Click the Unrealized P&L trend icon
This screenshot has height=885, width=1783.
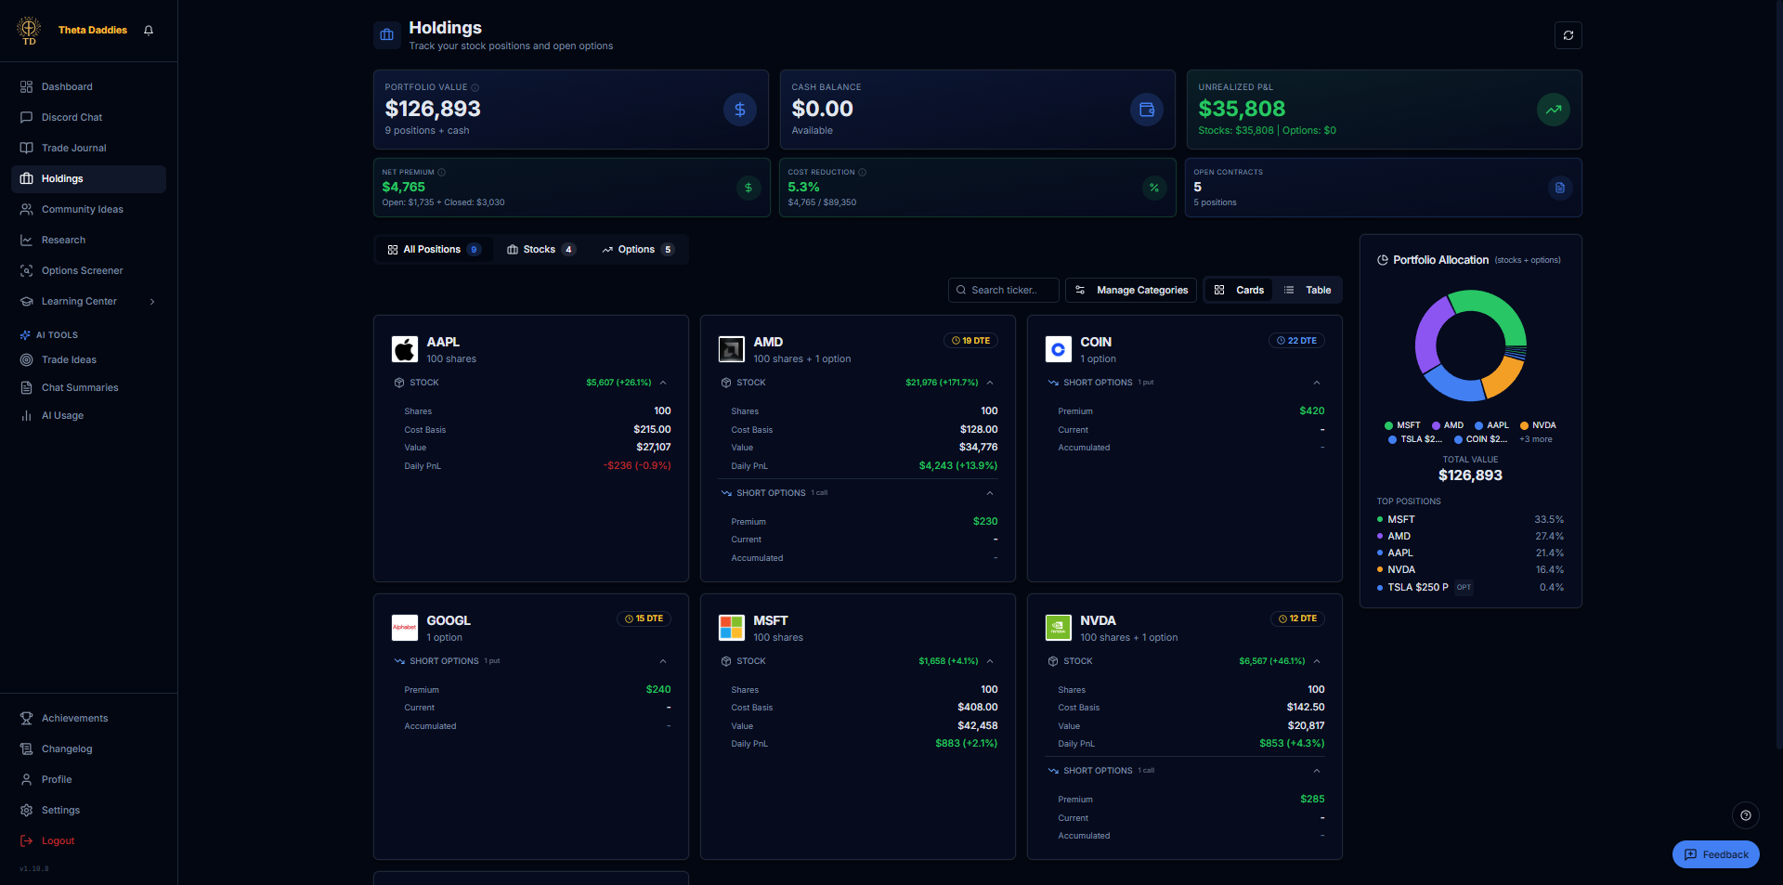coord(1554,110)
